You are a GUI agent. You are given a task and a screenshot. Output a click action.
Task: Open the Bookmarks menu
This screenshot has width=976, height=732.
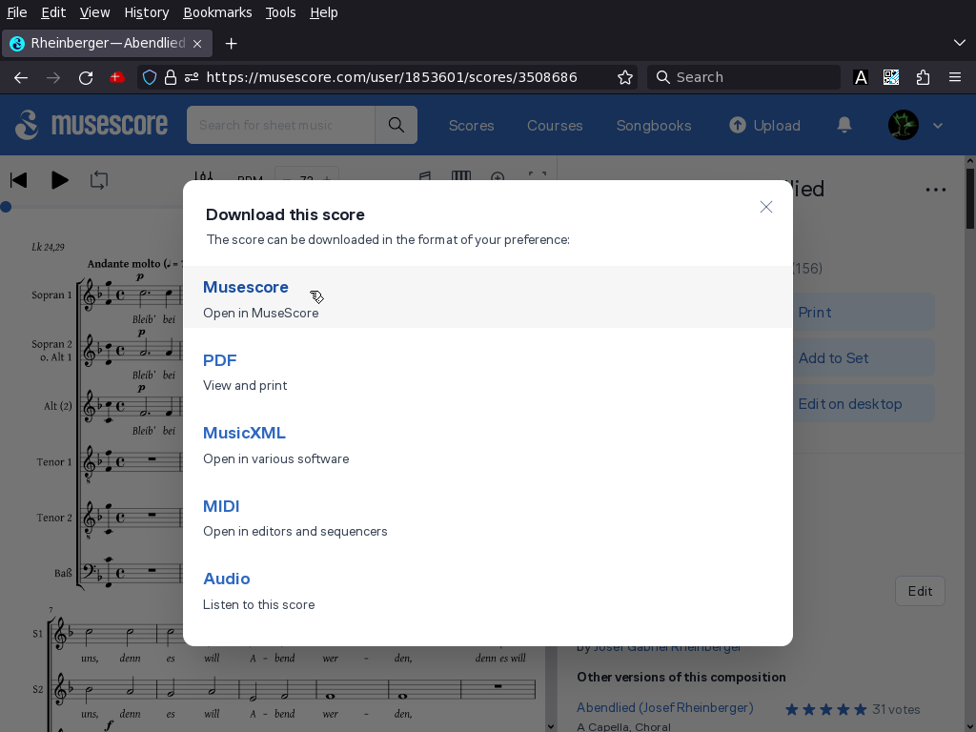[218, 12]
